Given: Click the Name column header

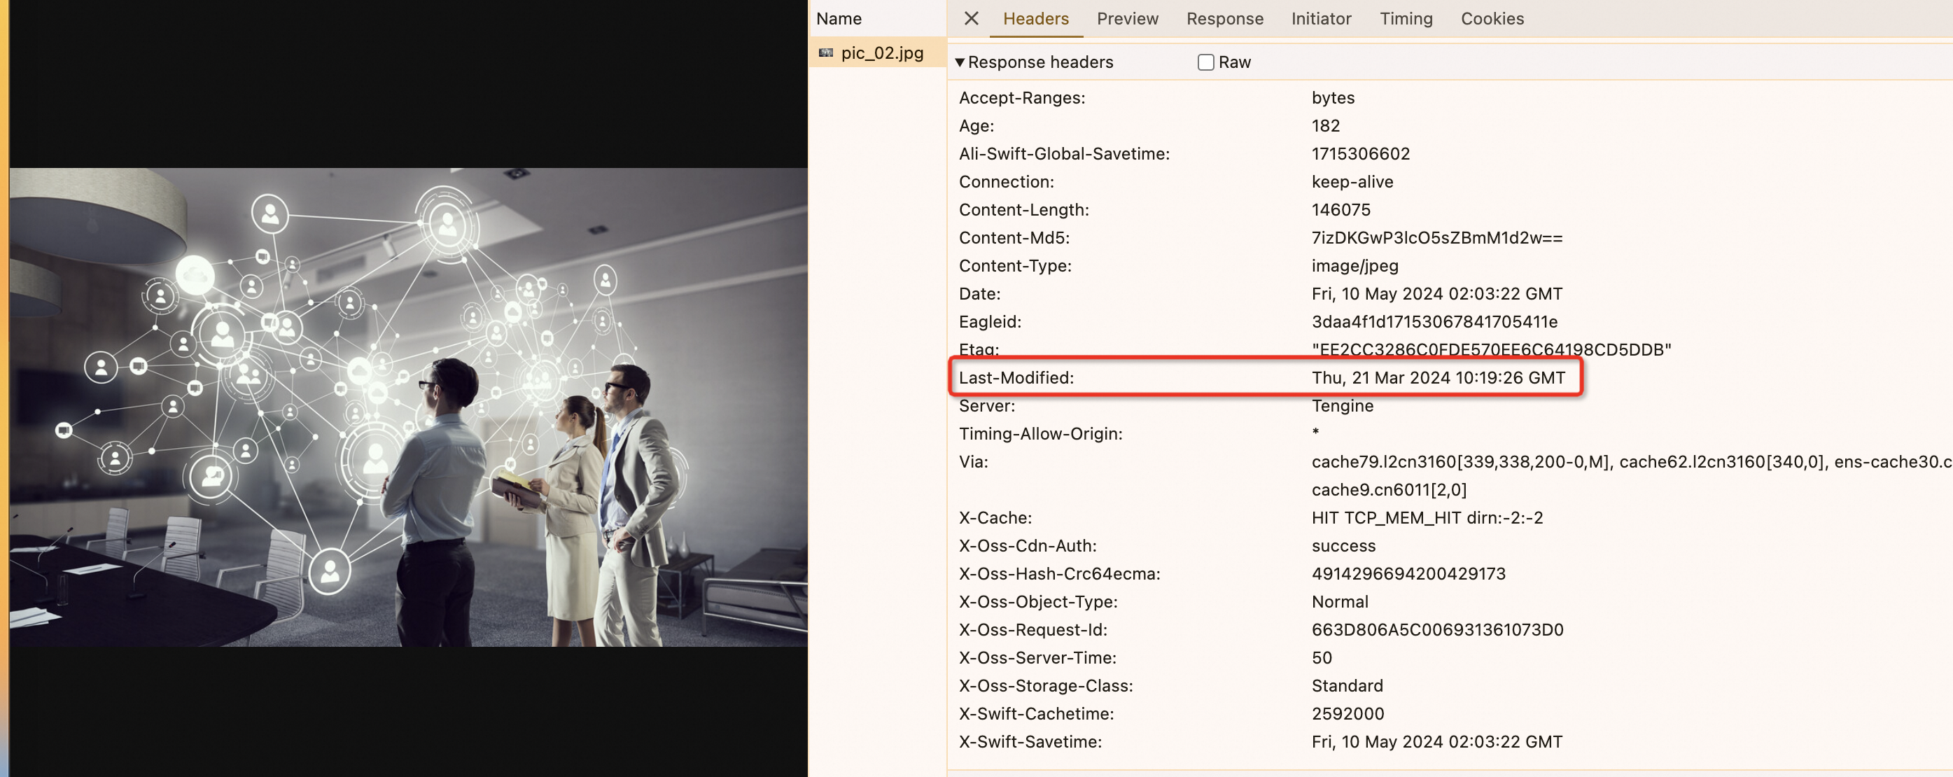Looking at the screenshot, I should coord(839,18).
